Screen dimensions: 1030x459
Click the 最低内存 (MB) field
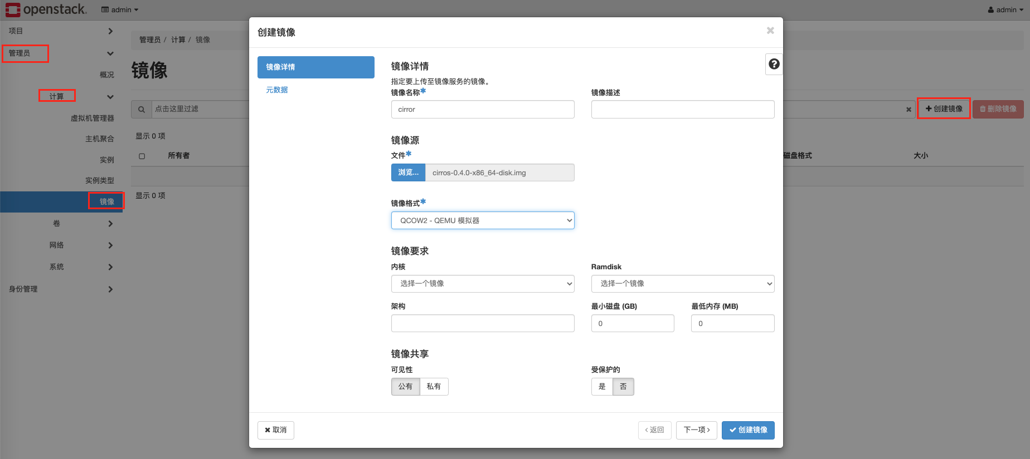point(733,323)
